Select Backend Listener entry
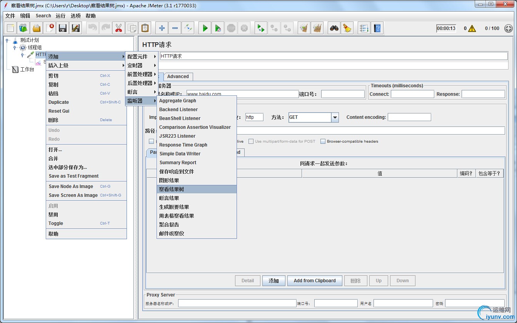This screenshot has height=323, width=517. (x=197, y=110)
